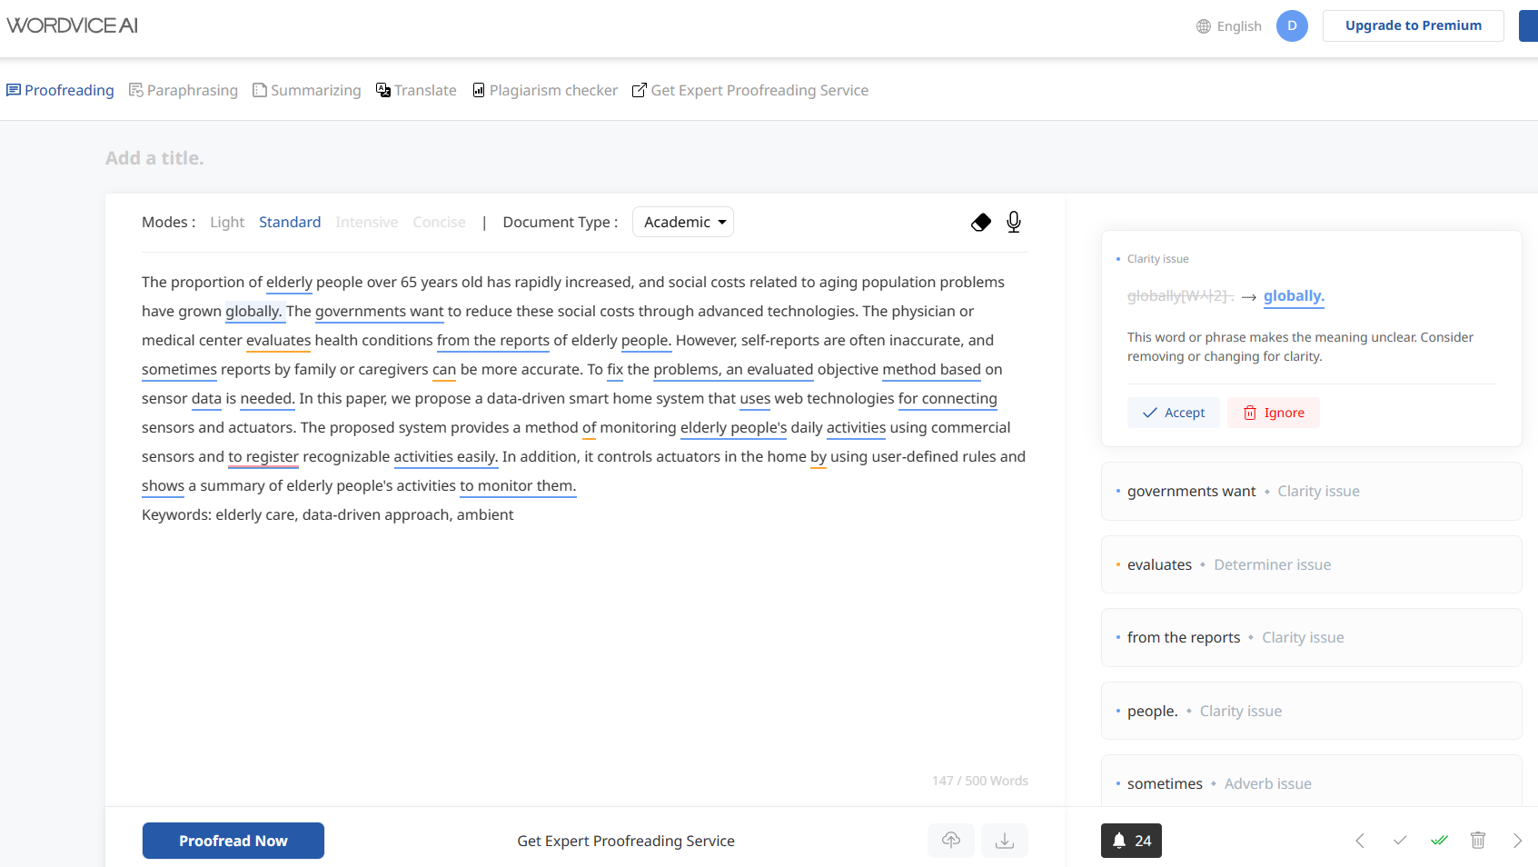Screen dimensions: 1538x867
Task: Open the Academic document type dropdown
Action: [682, 222]
